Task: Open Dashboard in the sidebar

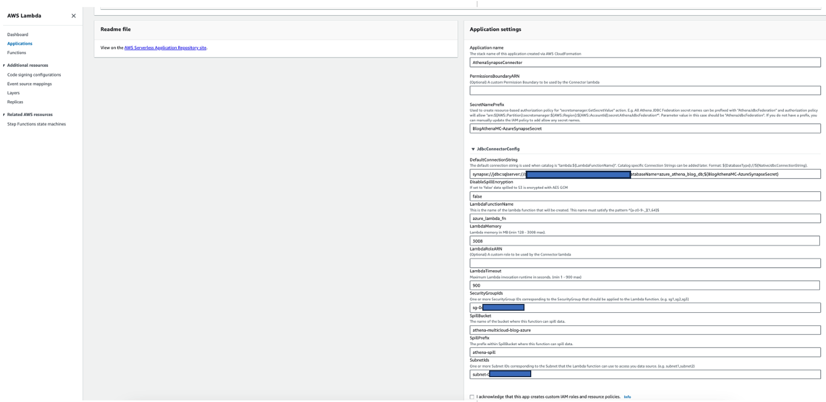Action: (18, 35)
